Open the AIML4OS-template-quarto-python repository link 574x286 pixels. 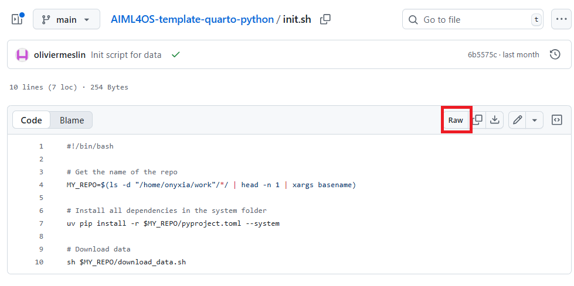pos(192,19)
